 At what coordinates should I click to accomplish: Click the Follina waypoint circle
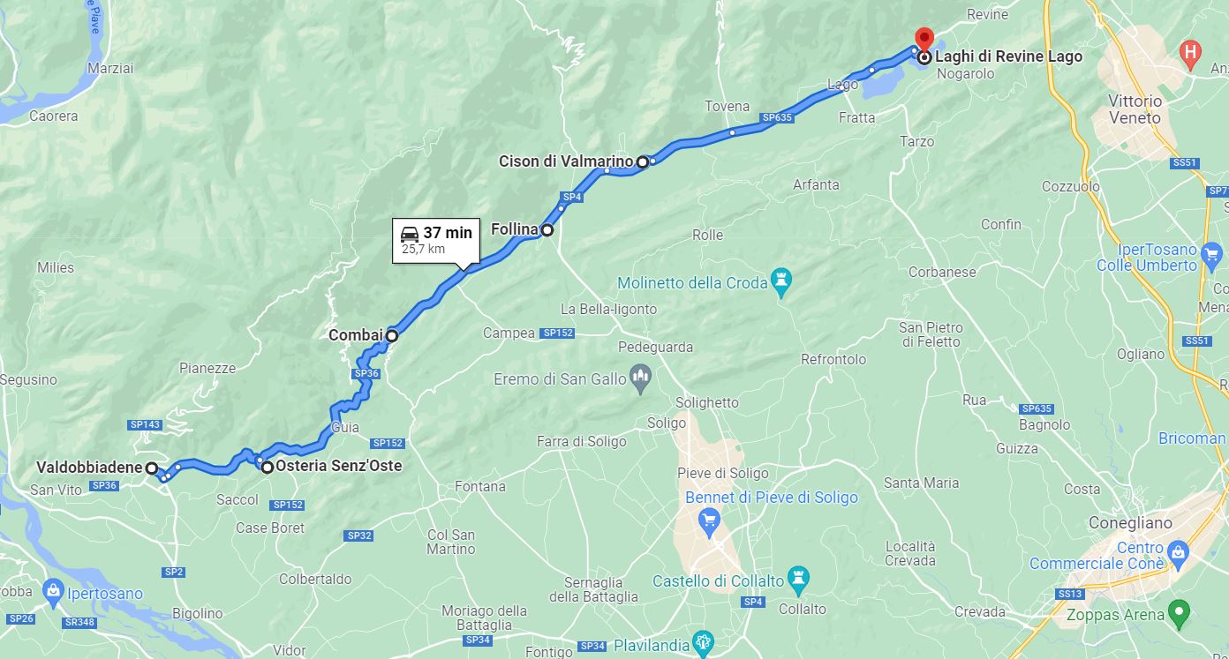[547, 230]
